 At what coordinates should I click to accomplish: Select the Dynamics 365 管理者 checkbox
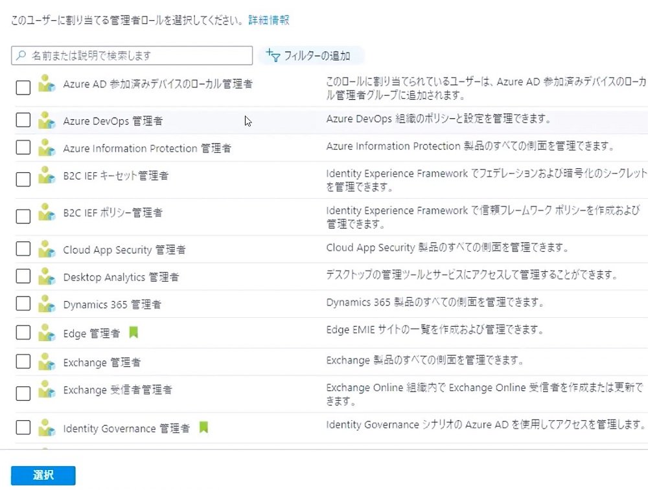23,303
